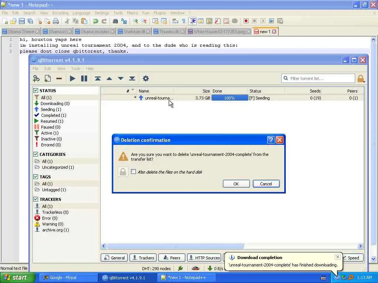378x283 pixels.
Task: Open qBittorrent File menu
Action: (x=35, y=69)
